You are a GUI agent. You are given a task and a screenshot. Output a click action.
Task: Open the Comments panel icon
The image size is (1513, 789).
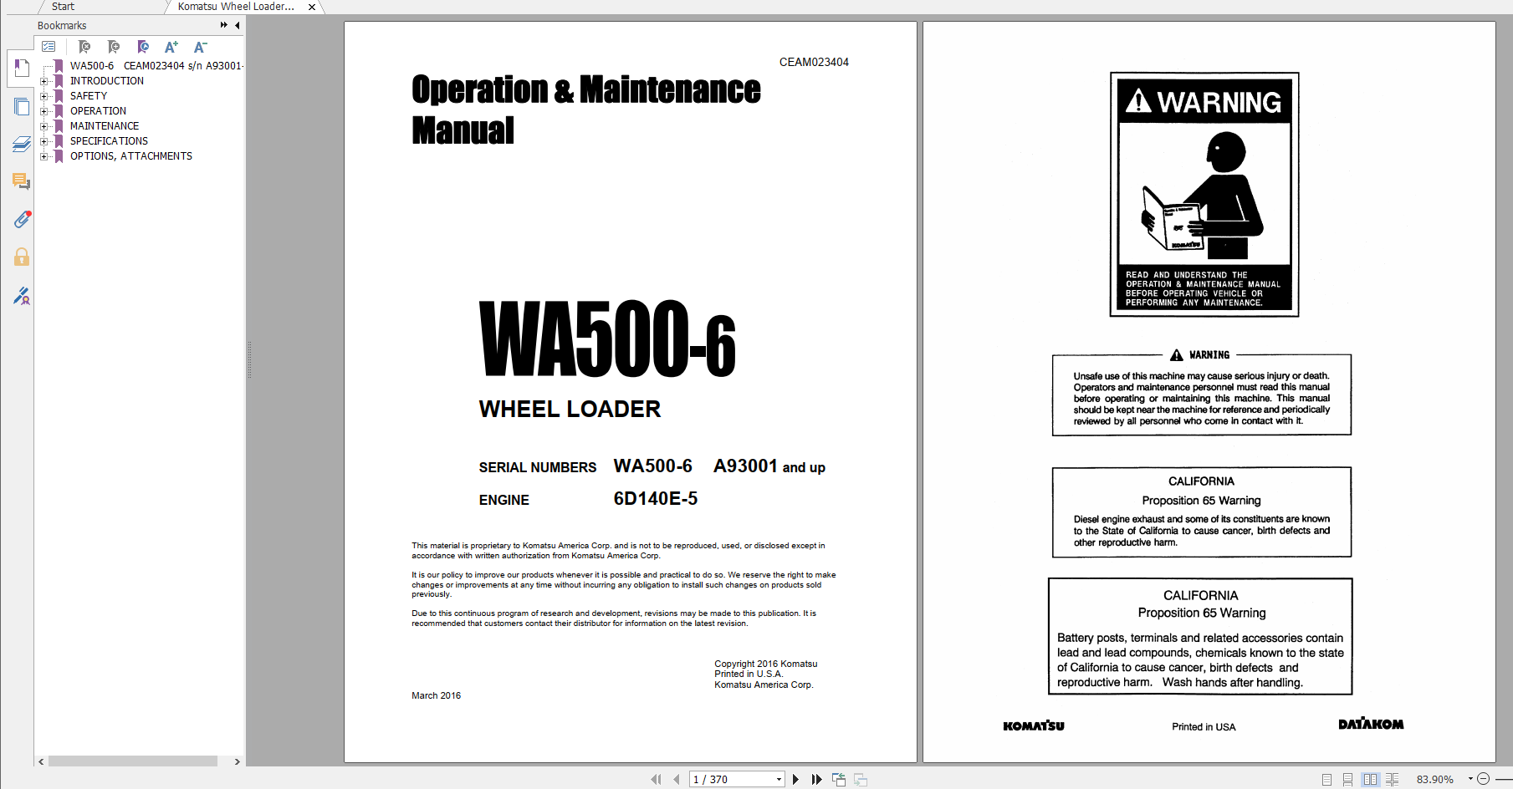[22, 181]
